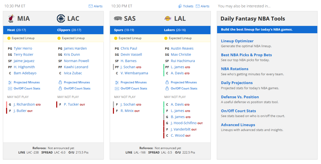Open the Defense Vs. Position tool
321x164 pixels.
[x=240, y=97]
